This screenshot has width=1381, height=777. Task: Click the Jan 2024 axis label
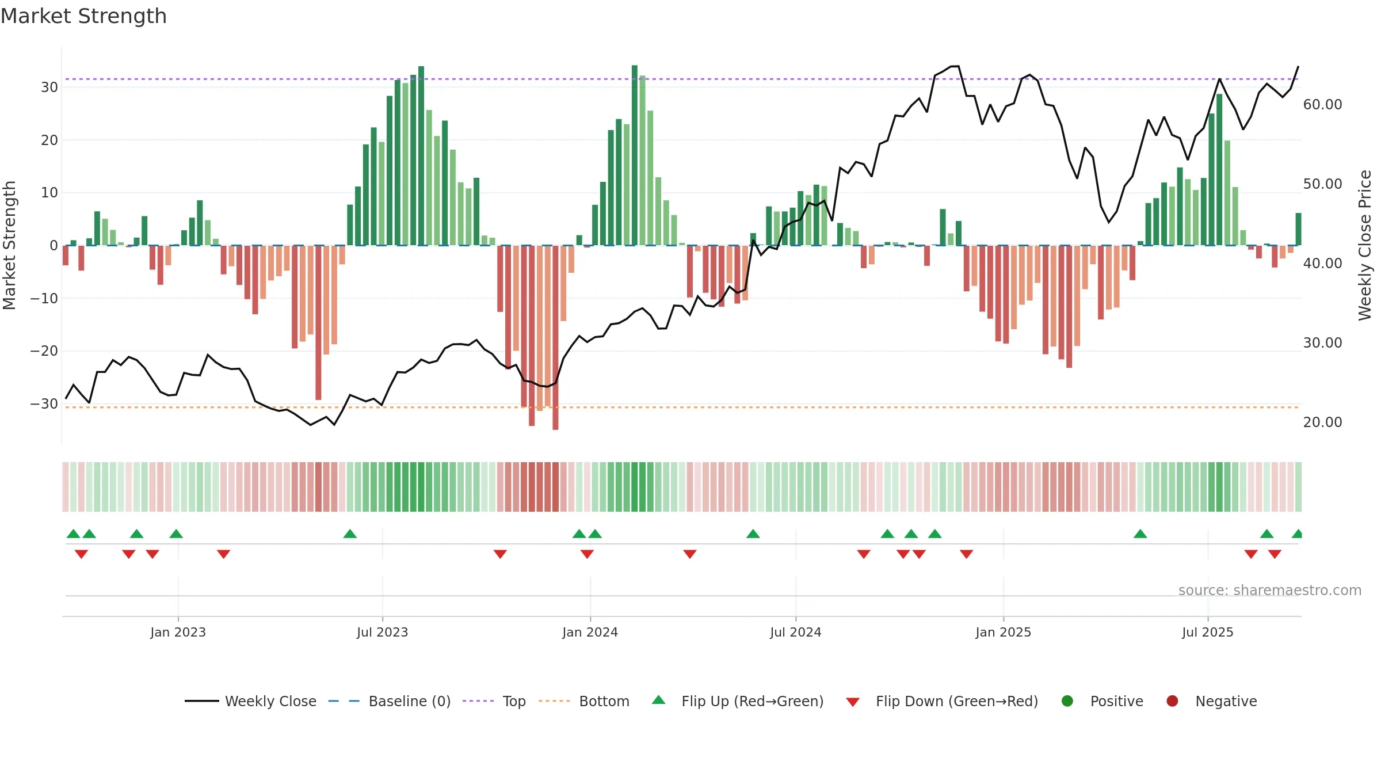coord(590,632)
